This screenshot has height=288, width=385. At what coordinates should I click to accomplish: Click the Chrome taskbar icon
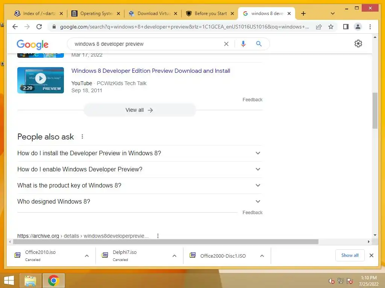54,280
